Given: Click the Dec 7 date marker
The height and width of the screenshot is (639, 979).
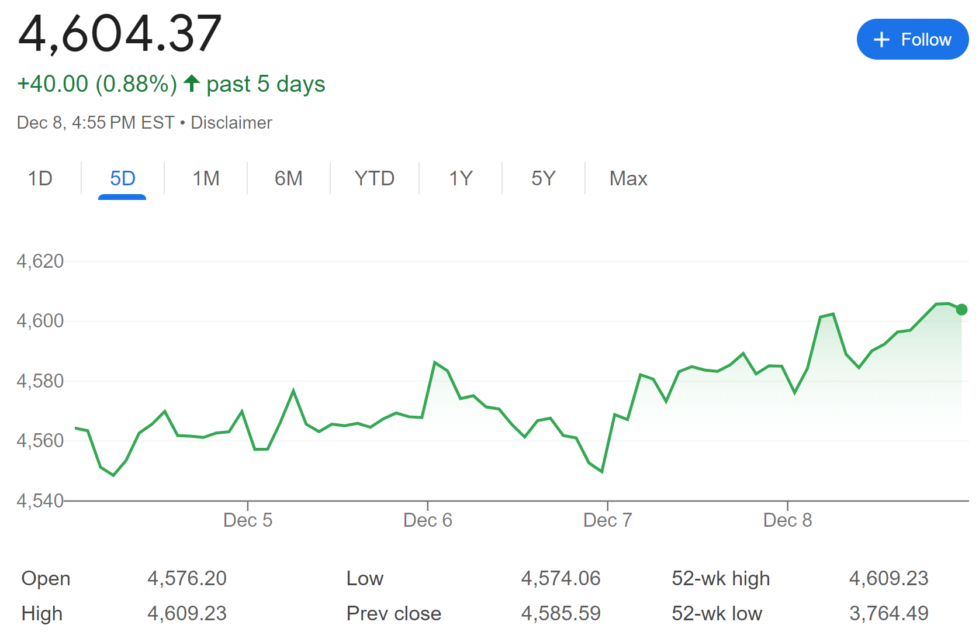Looking at the screenshot, I should (608, 520).
